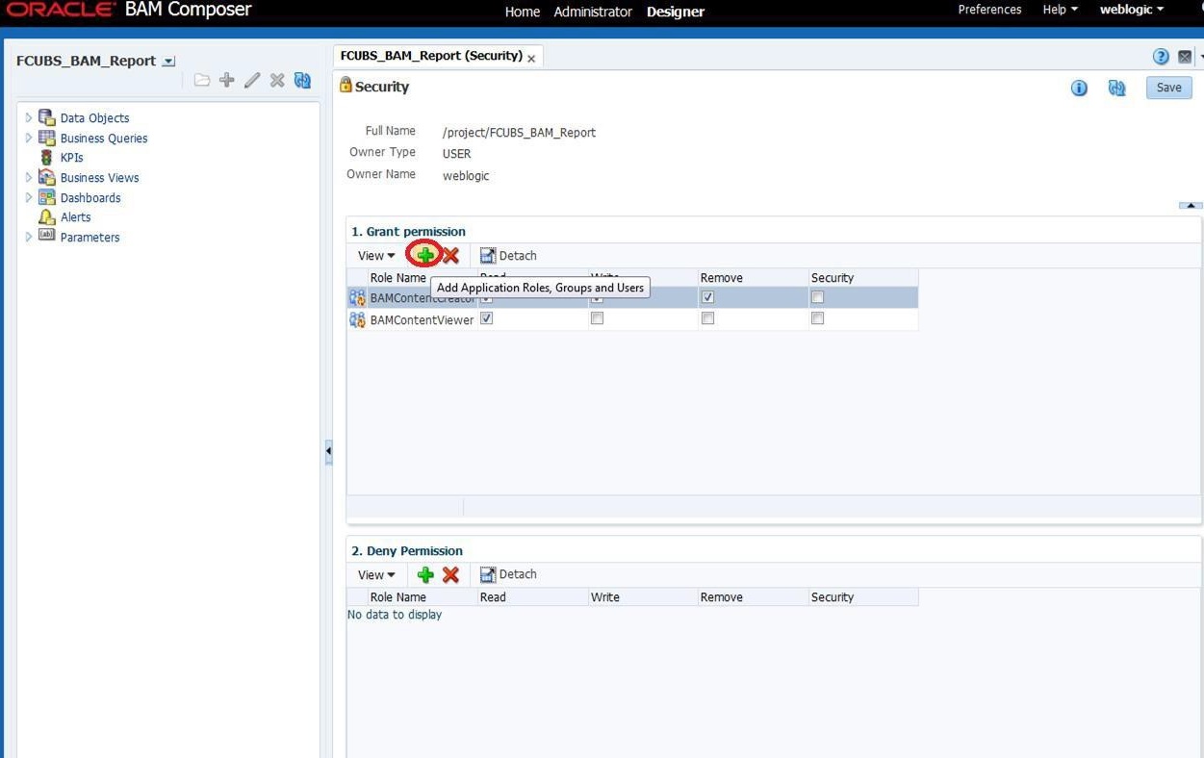Expand the Data Objects tree node

click(29, 118)
